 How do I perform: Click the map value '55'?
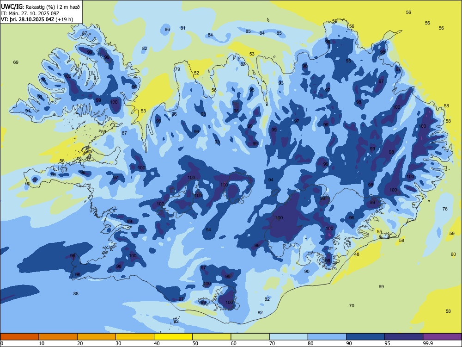(x=379, y=232)
